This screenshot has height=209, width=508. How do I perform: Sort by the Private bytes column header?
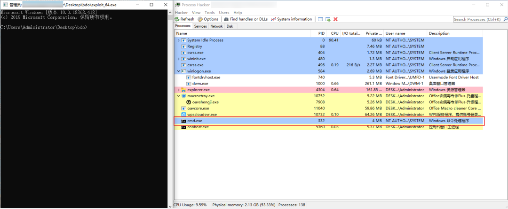[x=373, y=33]
